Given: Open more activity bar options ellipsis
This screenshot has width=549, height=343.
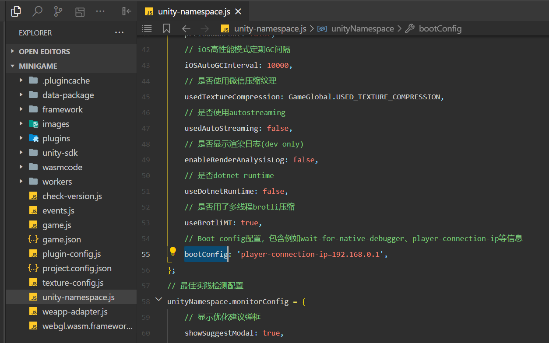Looking at the screenshot, I should [100, 11].
